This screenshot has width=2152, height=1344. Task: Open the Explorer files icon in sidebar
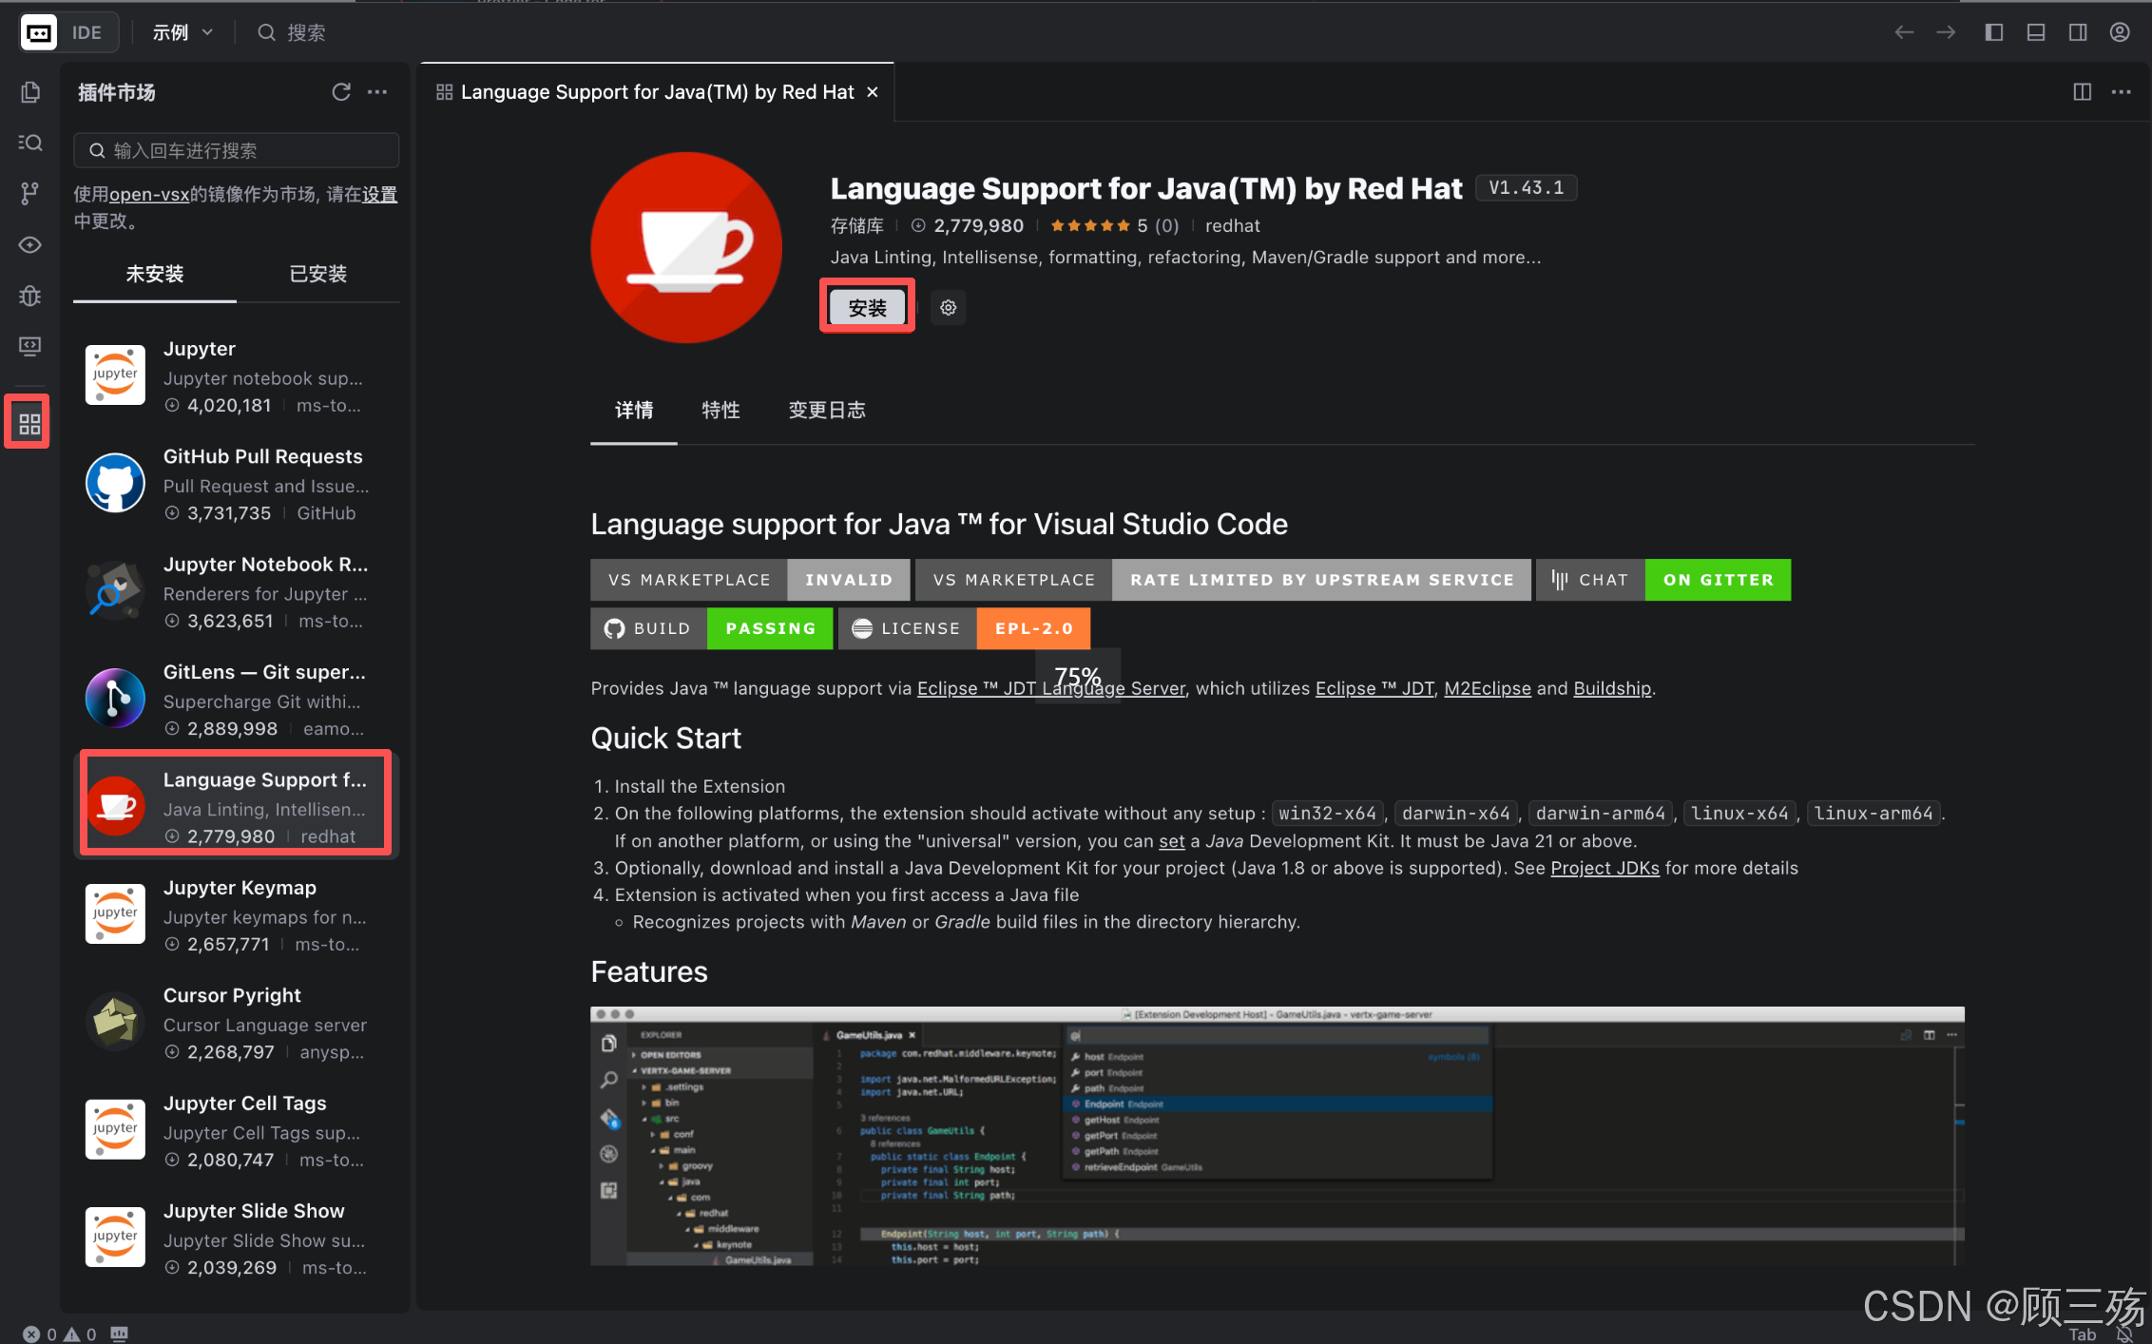(29, 92)
